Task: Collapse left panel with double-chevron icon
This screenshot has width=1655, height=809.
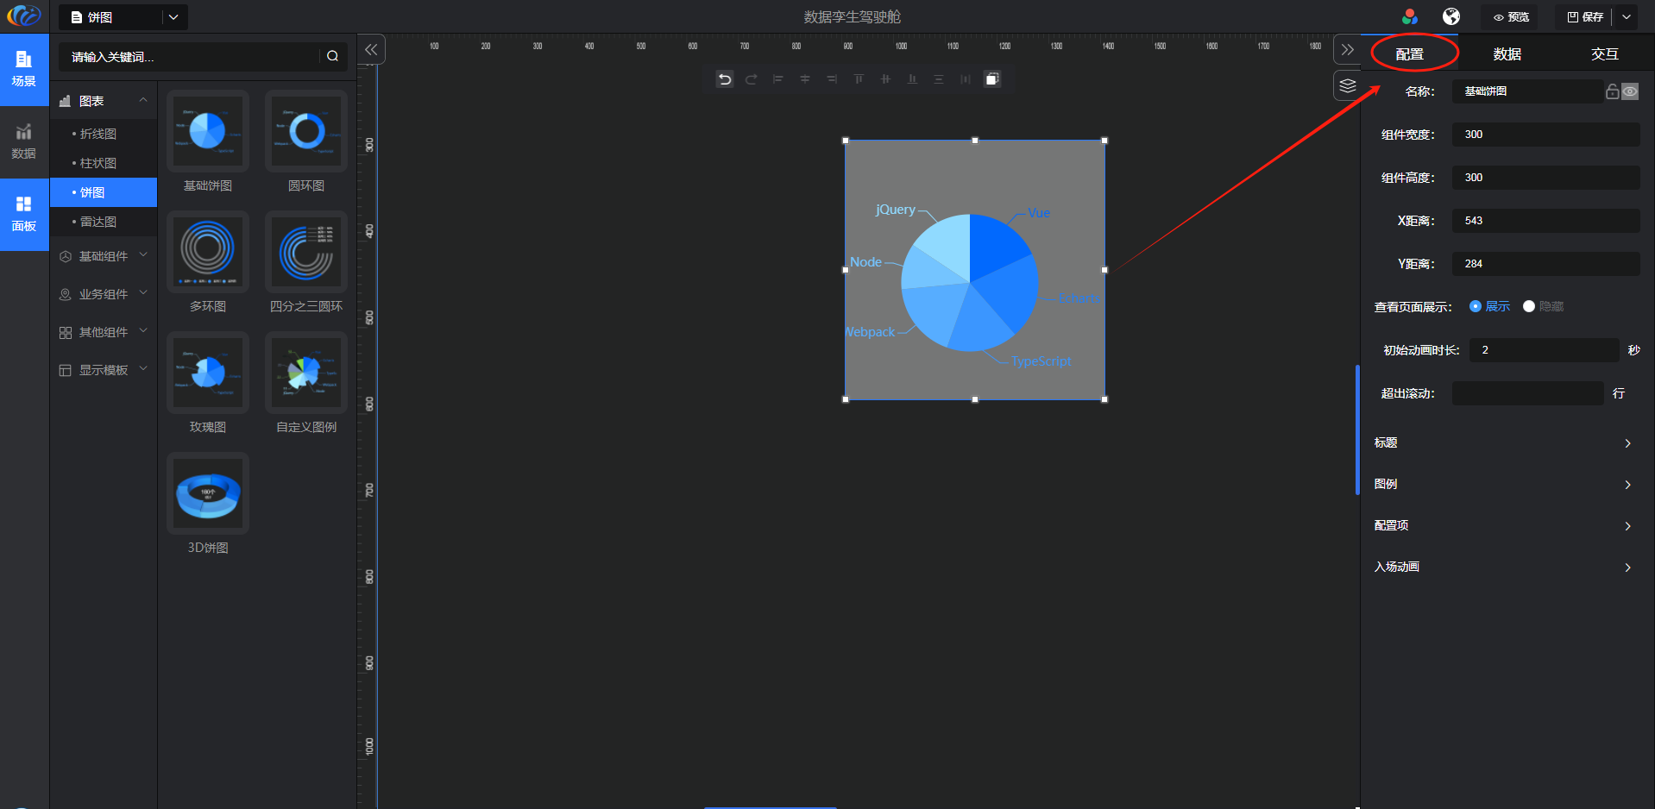Action: coord(371,50)
